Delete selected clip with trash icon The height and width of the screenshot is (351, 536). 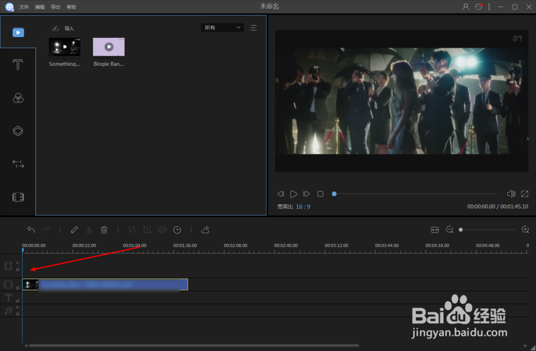(x=105, y=230)
